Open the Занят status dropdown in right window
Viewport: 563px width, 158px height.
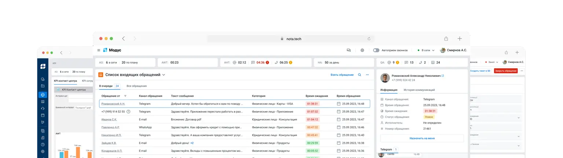point(492,62)
